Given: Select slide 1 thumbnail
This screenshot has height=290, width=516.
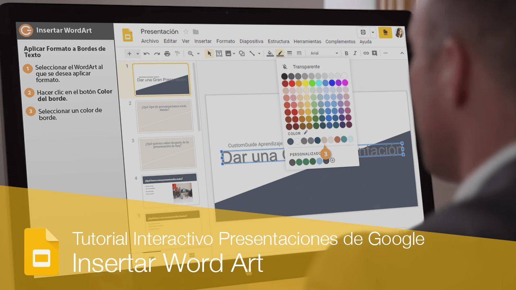Looking at the screenshot, I should (161, 79).
